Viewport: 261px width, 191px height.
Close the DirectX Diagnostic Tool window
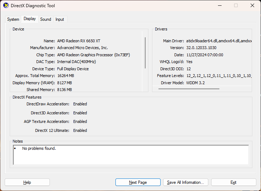[x=252, y=5]
